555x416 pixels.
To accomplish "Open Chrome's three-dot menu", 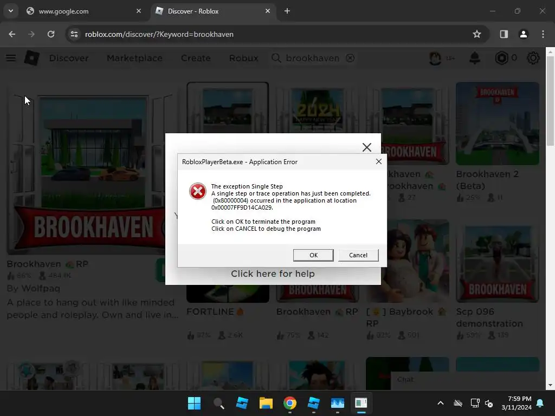I will tap(543, 34).
